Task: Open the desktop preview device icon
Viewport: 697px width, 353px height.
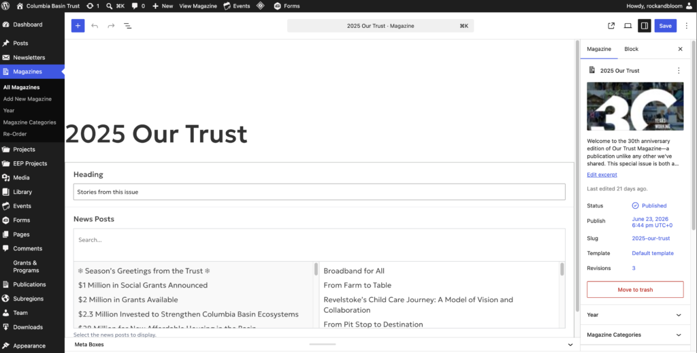Action: 628,26
